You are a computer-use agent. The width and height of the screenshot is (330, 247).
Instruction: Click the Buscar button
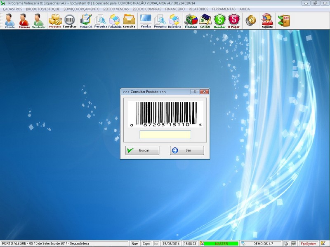click(x=142, y=151)
